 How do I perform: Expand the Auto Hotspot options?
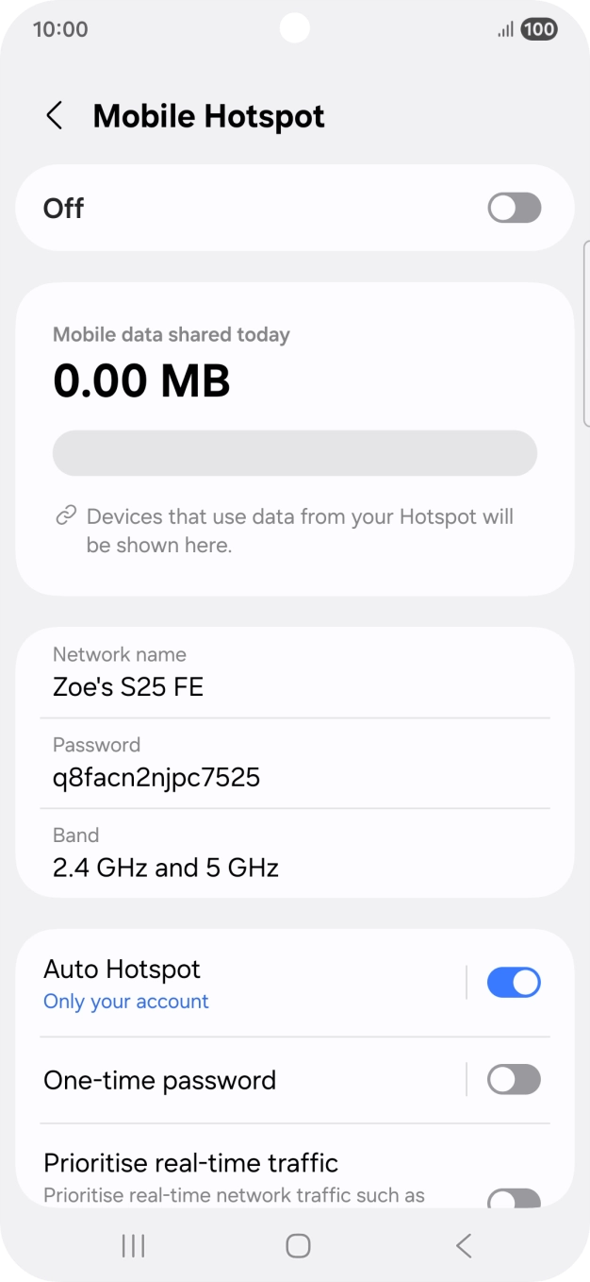(x=236, y=982)
